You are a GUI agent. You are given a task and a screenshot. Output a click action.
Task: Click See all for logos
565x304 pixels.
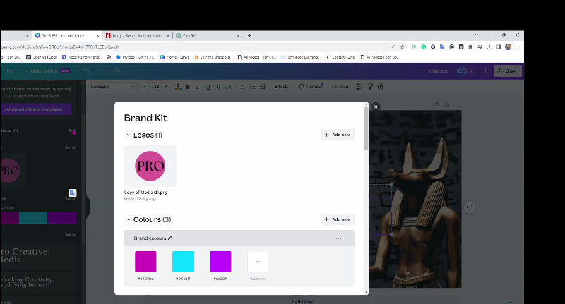point(71,147)
